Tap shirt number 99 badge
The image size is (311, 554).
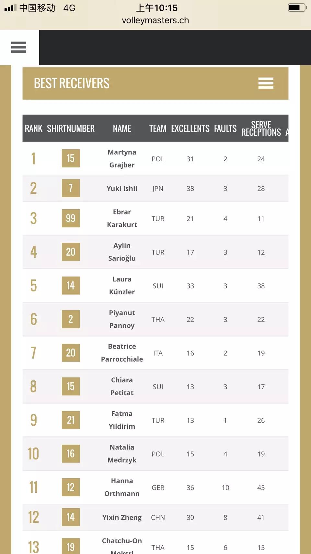[71, 218]
